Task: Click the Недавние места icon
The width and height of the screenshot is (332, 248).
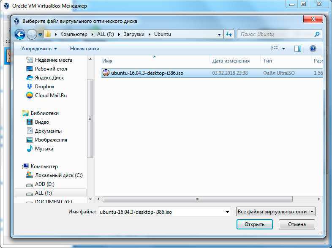Action: click(30, 60)
